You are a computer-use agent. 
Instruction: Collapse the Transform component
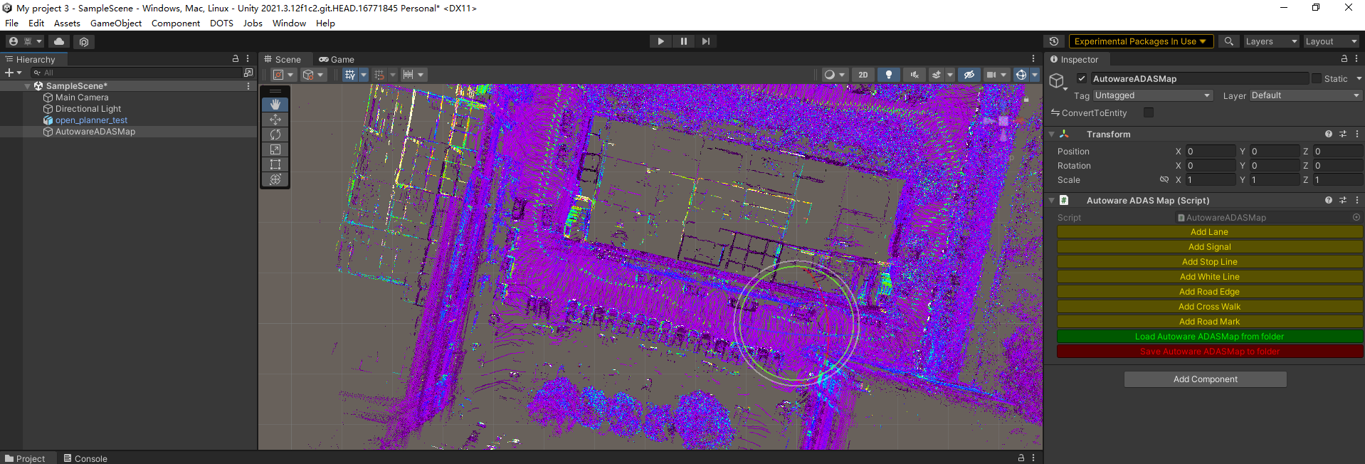click(1052, 134)
